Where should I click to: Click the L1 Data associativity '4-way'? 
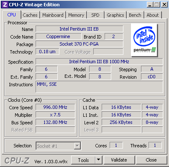(152, 107)
